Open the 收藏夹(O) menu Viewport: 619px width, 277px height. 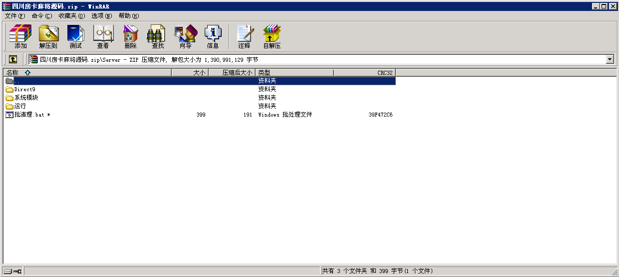(x=71, y=16)
